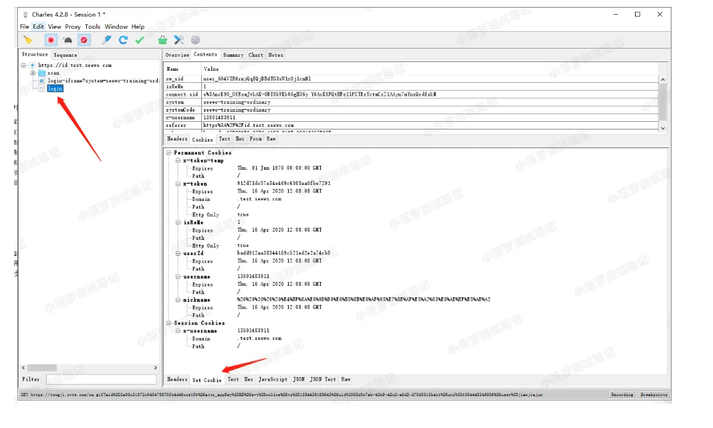The height and width of the screenshot is (428, 713).
Task: Expand the scan folder node
Action: (33, 73)
